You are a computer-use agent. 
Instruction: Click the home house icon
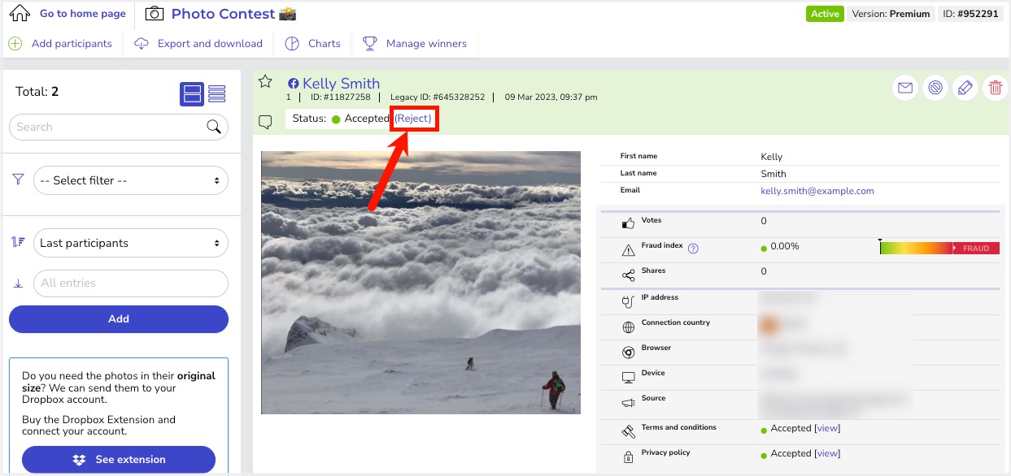click(20, 13)
